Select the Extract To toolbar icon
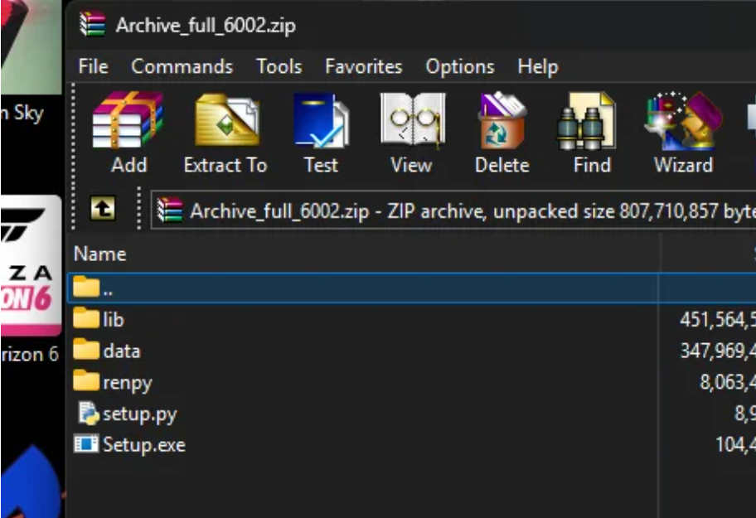The image size is (756, 518). (x=225, y=133)
